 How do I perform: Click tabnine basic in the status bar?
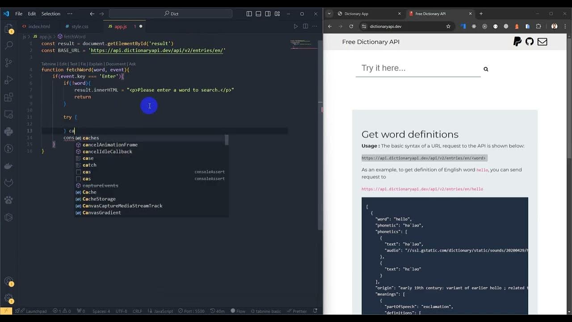click(x=265, y=311)
